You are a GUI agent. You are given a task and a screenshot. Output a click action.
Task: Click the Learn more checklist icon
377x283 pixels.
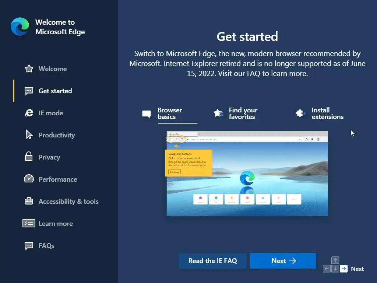[29, 223]
